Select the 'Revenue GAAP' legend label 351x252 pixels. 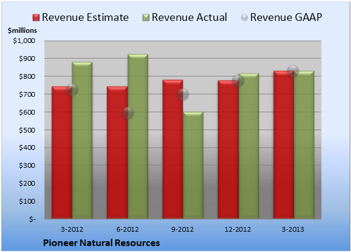coord(287,17)
